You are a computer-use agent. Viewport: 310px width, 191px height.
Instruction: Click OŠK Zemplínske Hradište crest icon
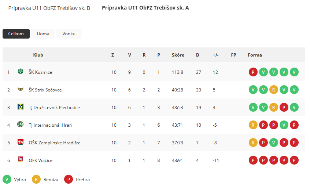(x=21, y=142)
